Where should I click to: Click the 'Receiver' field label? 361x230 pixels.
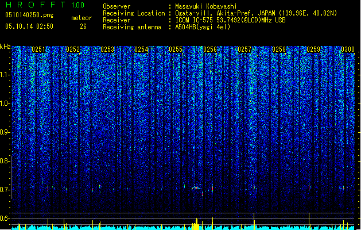coord(117,20)
